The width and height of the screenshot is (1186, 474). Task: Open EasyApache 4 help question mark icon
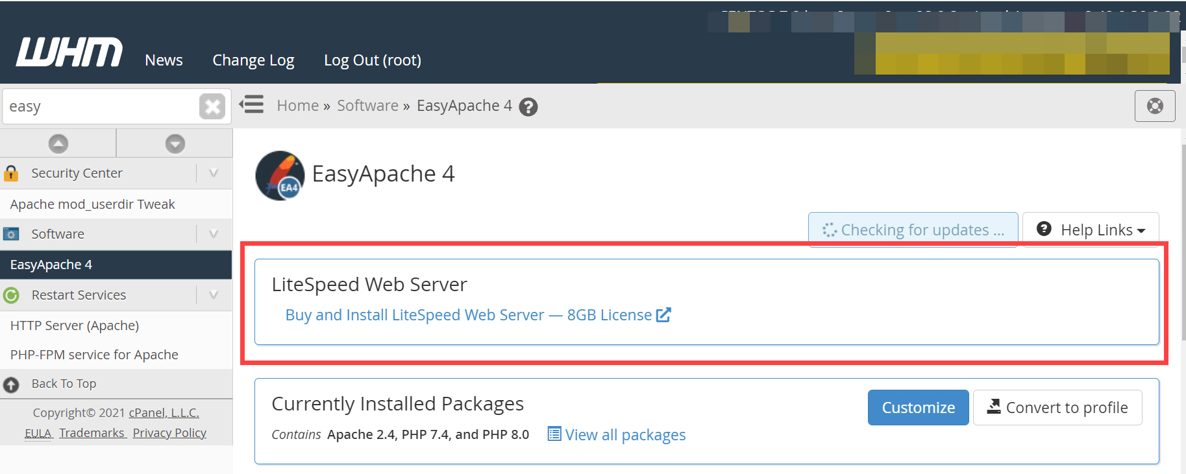[x=529, y=107]
